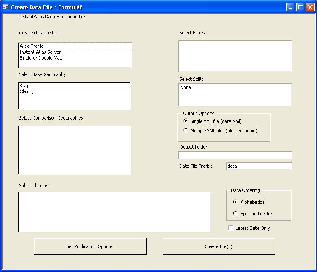Select Single or Double Map option
This screenshot has width=317, height=272.
coord(75,58)
